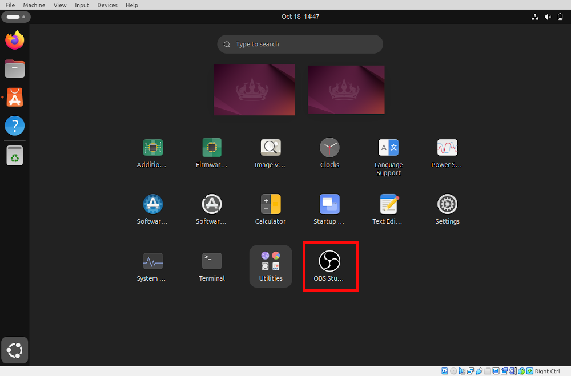This screenshot has height=376, width=571.
Task: Open Language Support
Action: pyautogui.click(x=388, y=147)
